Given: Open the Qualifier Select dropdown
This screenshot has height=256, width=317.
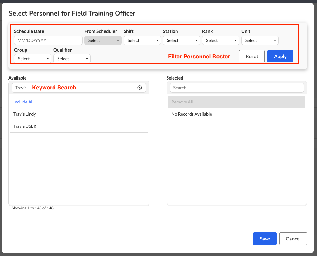Looking at the screenshot, I should pyautogui.click(x=72, y=59).
